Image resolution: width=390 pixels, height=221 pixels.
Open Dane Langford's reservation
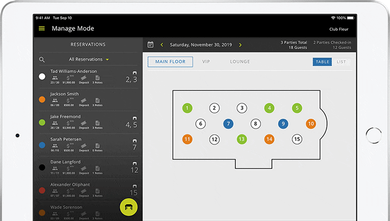point(65,162)
